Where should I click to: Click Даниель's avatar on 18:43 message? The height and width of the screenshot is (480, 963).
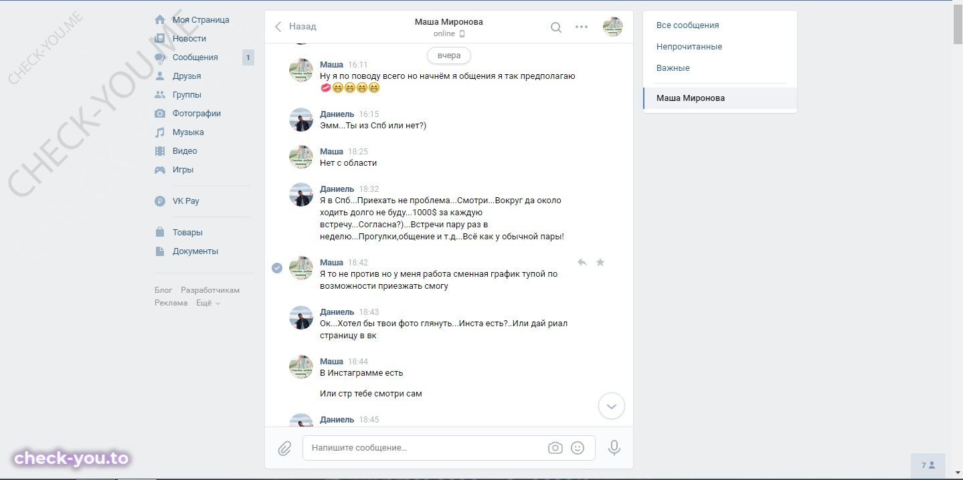pyautogui.click(x=301, y=318)
